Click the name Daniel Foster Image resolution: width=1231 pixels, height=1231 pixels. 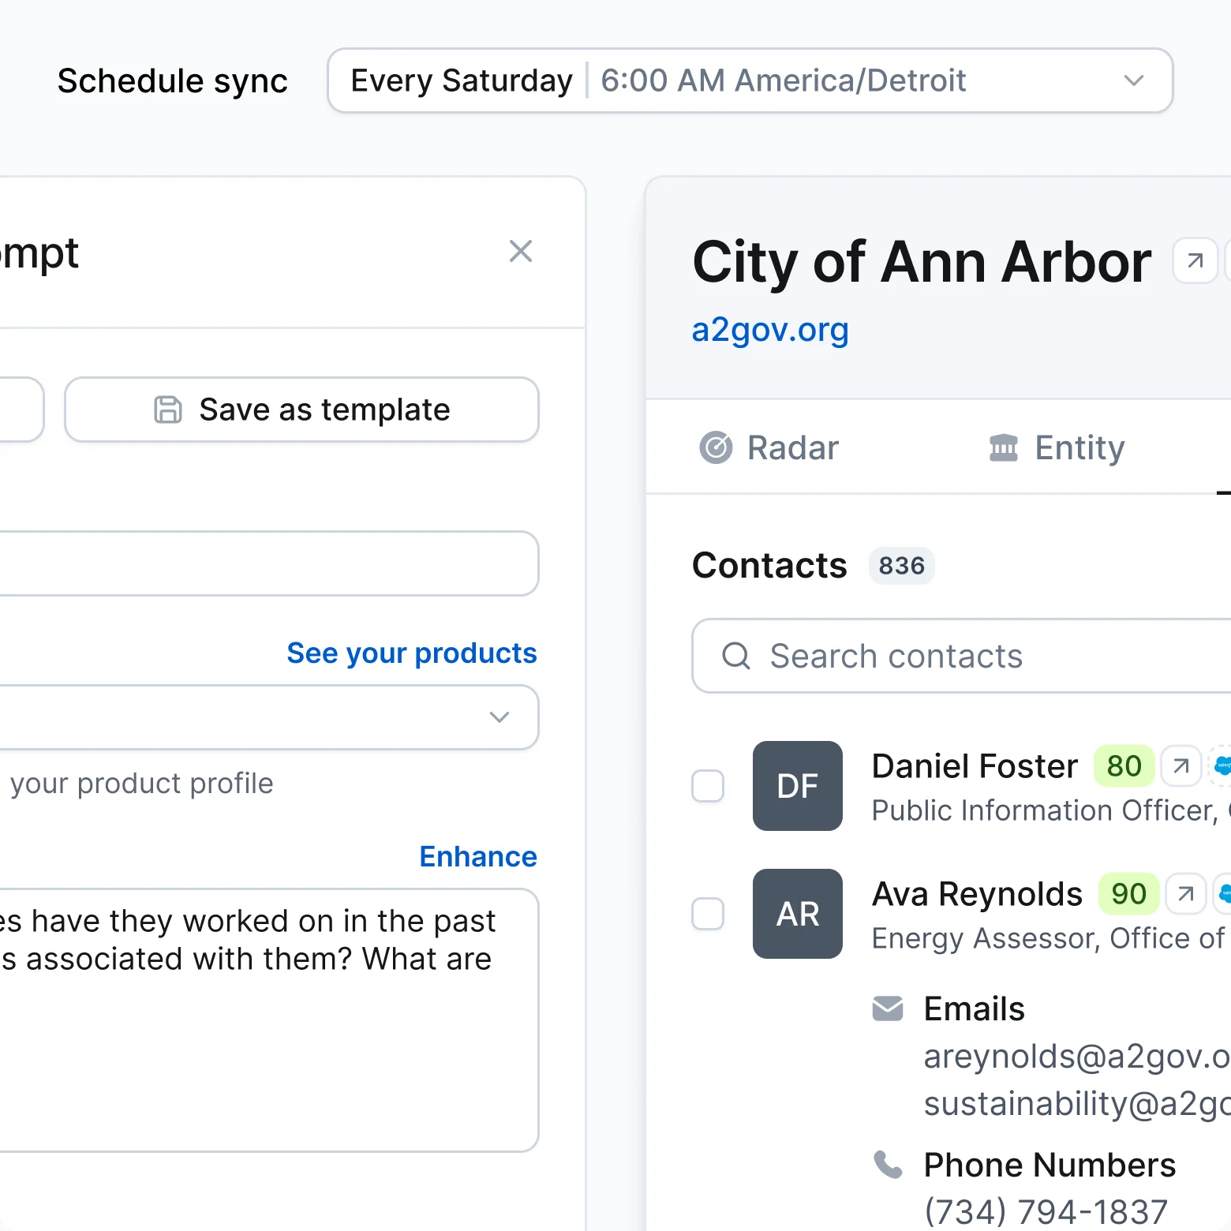tap(975, 766)
